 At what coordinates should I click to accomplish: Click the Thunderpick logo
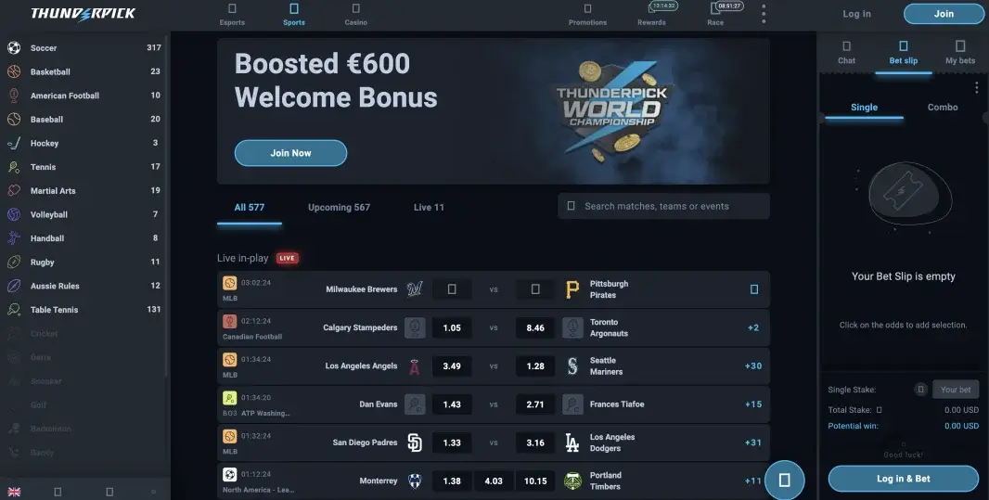tap(83, 14)
